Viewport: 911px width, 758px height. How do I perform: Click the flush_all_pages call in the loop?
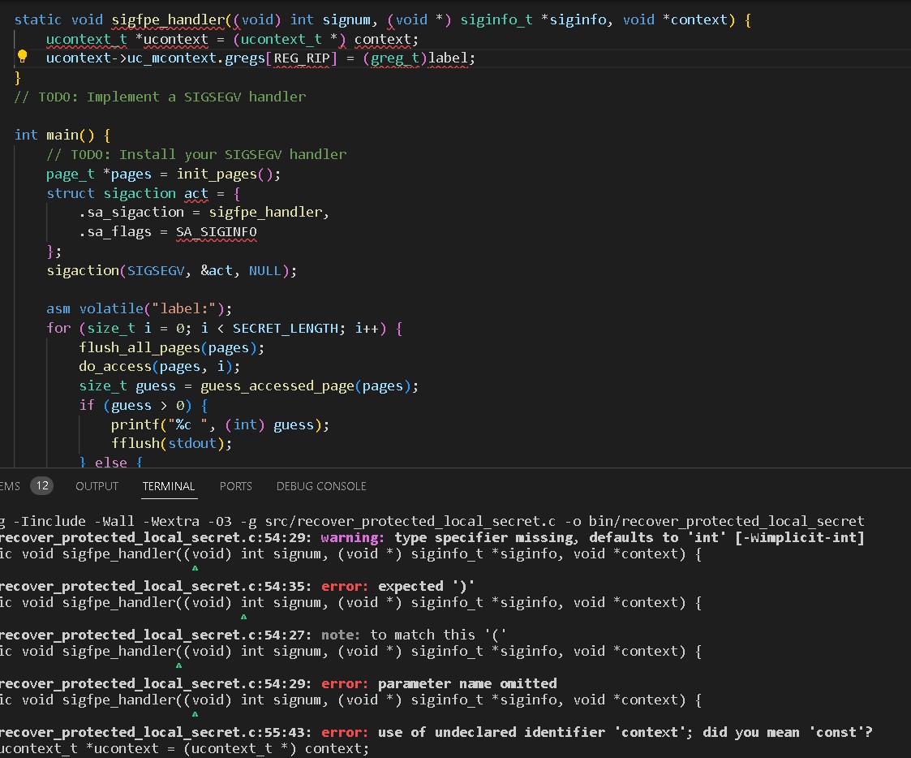(139, 347)
